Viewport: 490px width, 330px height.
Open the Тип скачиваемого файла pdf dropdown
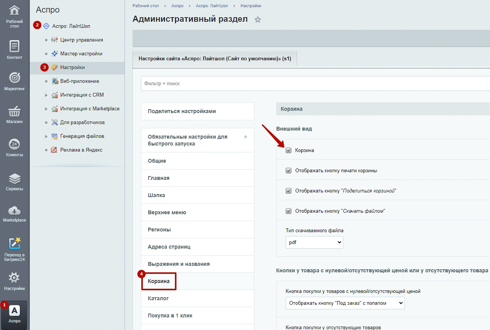coord(314,242)
